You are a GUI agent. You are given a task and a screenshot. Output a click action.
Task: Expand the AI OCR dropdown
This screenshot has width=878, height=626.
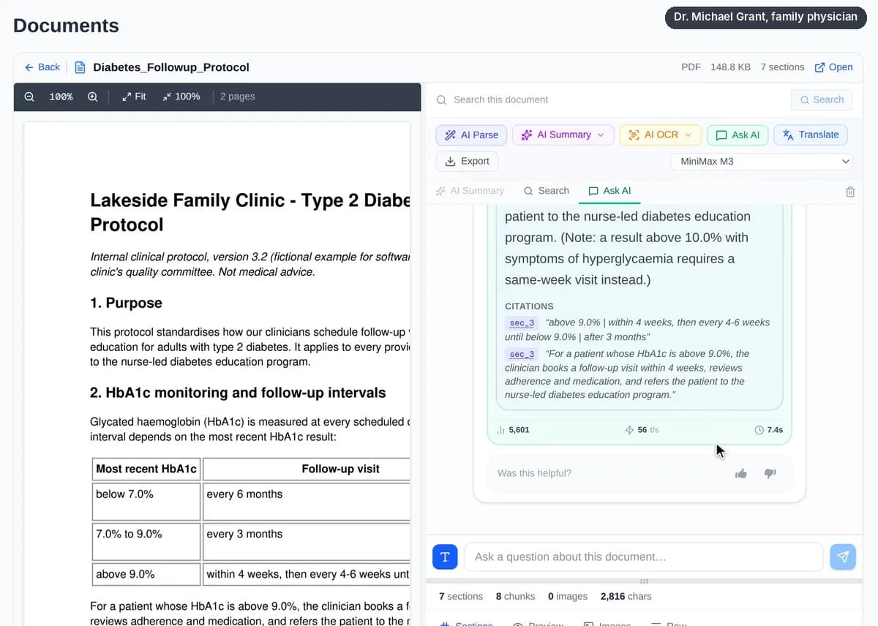[661, 135]
